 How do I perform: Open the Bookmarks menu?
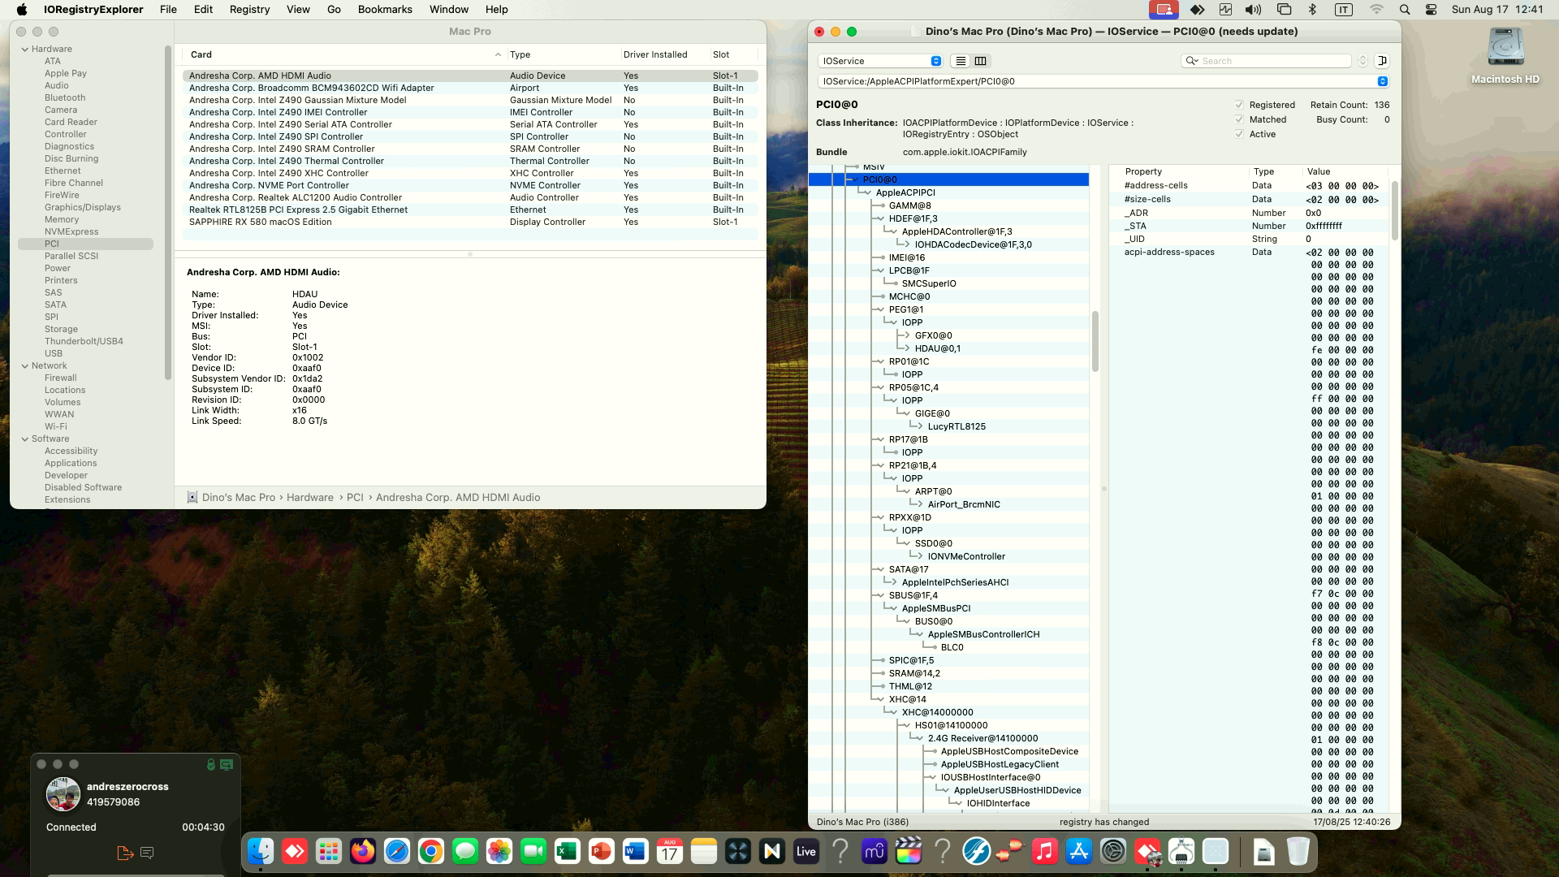coord(385,10)
